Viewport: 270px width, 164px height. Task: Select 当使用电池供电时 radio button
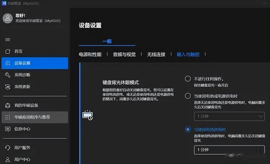click(x=188, y=129)
